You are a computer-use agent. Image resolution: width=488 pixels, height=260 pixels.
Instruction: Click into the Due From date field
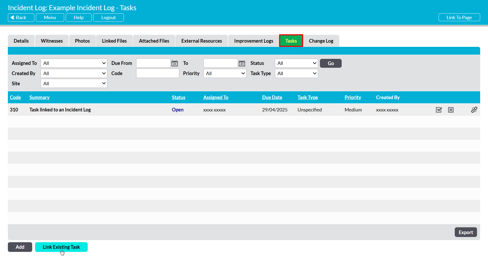point(153,63)
